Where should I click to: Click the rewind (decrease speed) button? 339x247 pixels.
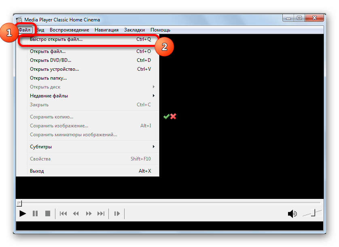[76, 214]
